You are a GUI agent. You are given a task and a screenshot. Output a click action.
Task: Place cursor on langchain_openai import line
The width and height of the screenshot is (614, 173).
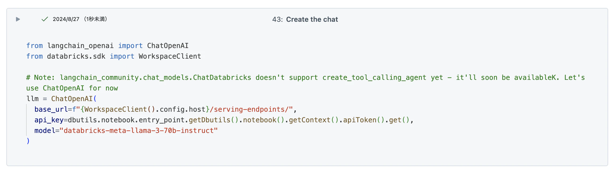pyautogui.click(x=107, y=46)
